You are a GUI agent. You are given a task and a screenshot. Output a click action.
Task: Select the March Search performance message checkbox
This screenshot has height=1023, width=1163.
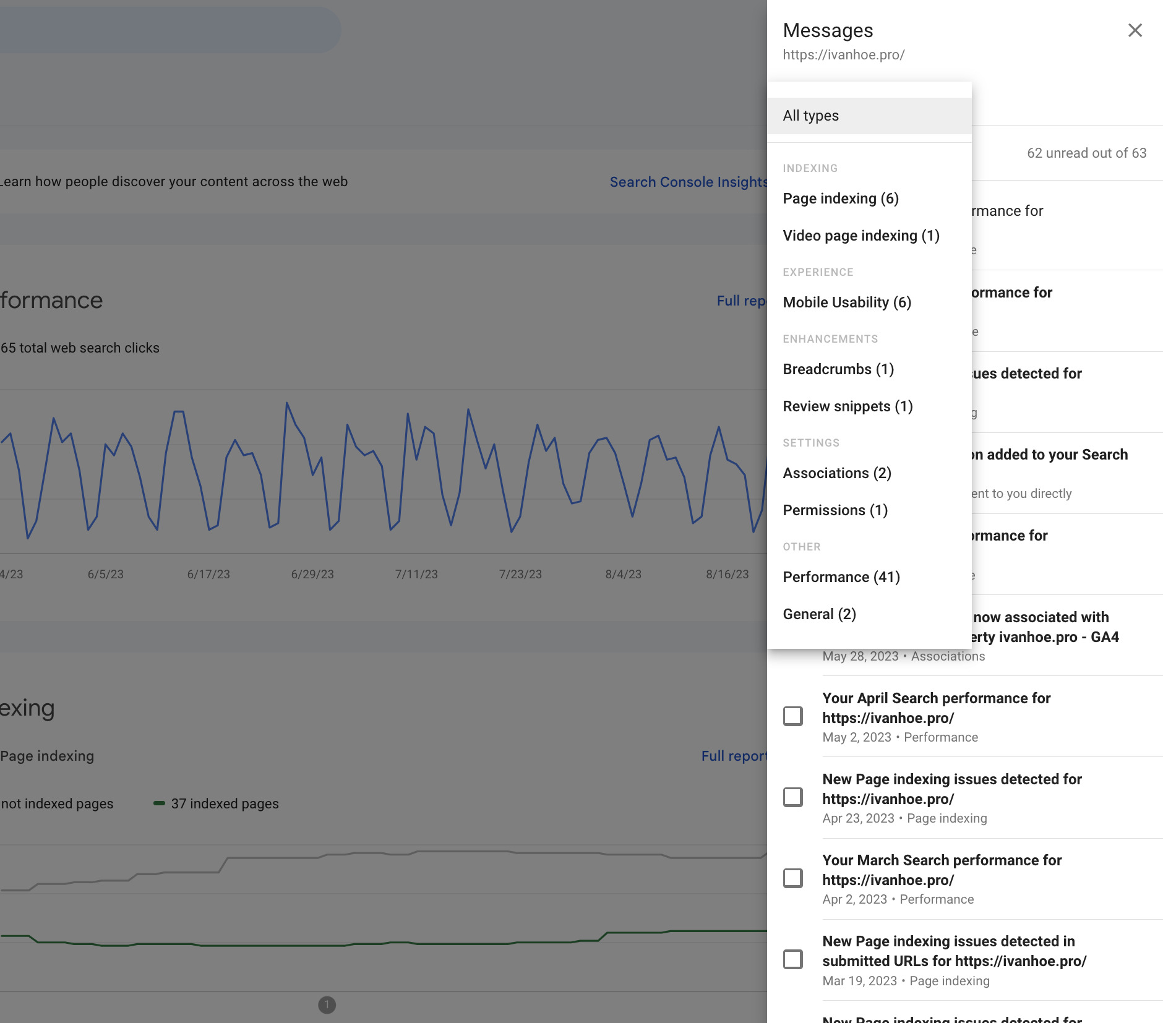click(x=792, y=878)
